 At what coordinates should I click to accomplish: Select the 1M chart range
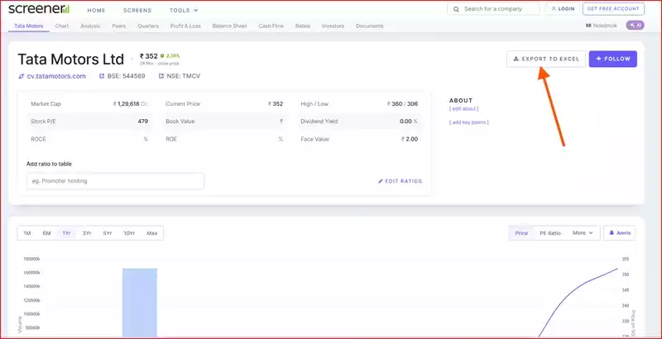pos(27,233)
